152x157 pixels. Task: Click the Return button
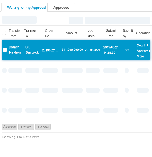[26, 127]
